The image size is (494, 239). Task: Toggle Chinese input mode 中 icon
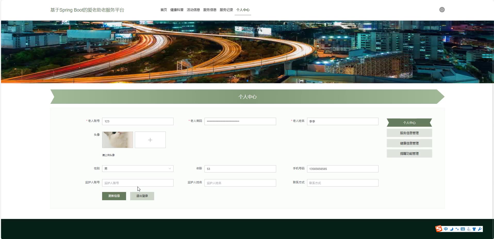click(x=446, y=229)
